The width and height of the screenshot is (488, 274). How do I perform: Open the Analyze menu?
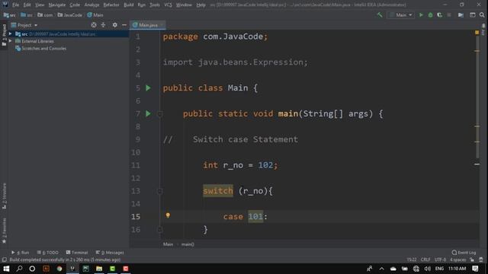91,5
